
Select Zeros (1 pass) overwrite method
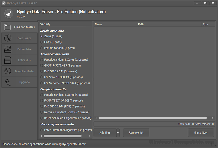41,36
